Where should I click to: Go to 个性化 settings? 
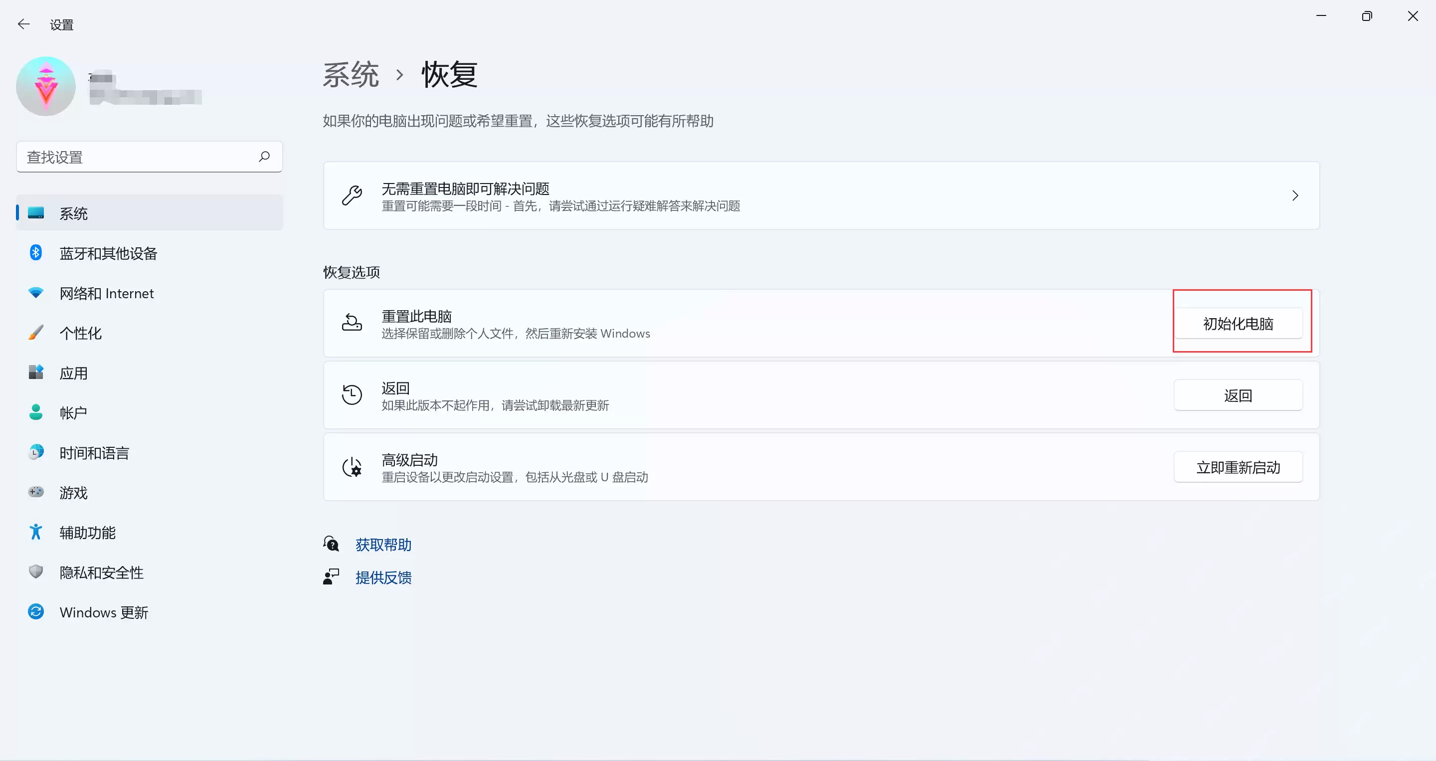(x=150, y=333)
